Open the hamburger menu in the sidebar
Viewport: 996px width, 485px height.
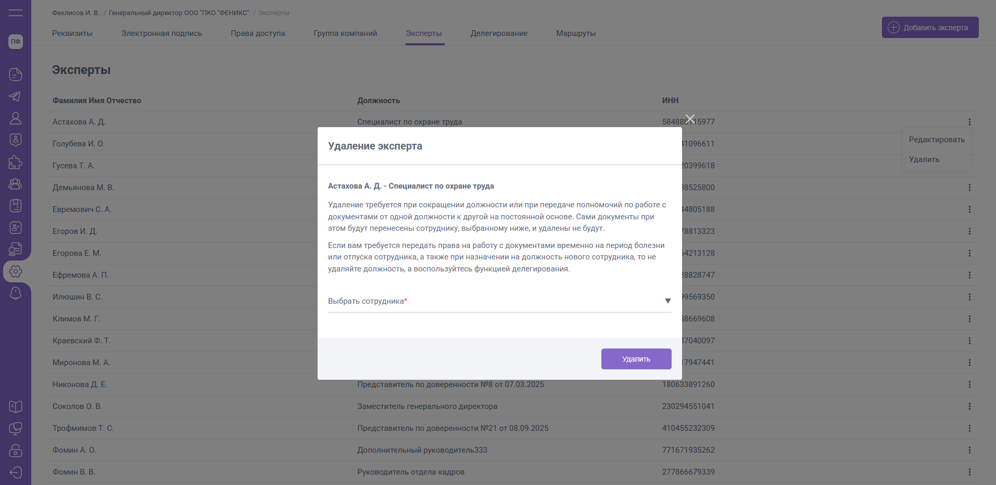point(16,13)
